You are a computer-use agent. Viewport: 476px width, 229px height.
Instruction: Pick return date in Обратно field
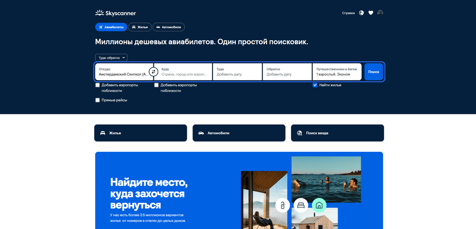pos(287,71)
